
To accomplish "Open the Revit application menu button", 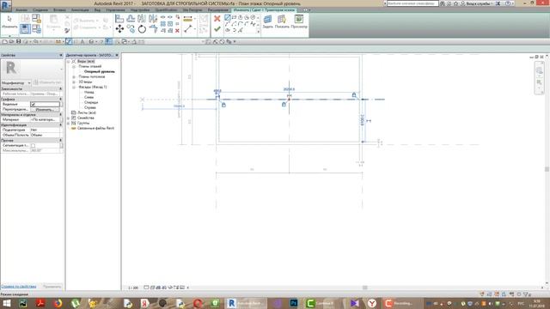I will [6, 5].
